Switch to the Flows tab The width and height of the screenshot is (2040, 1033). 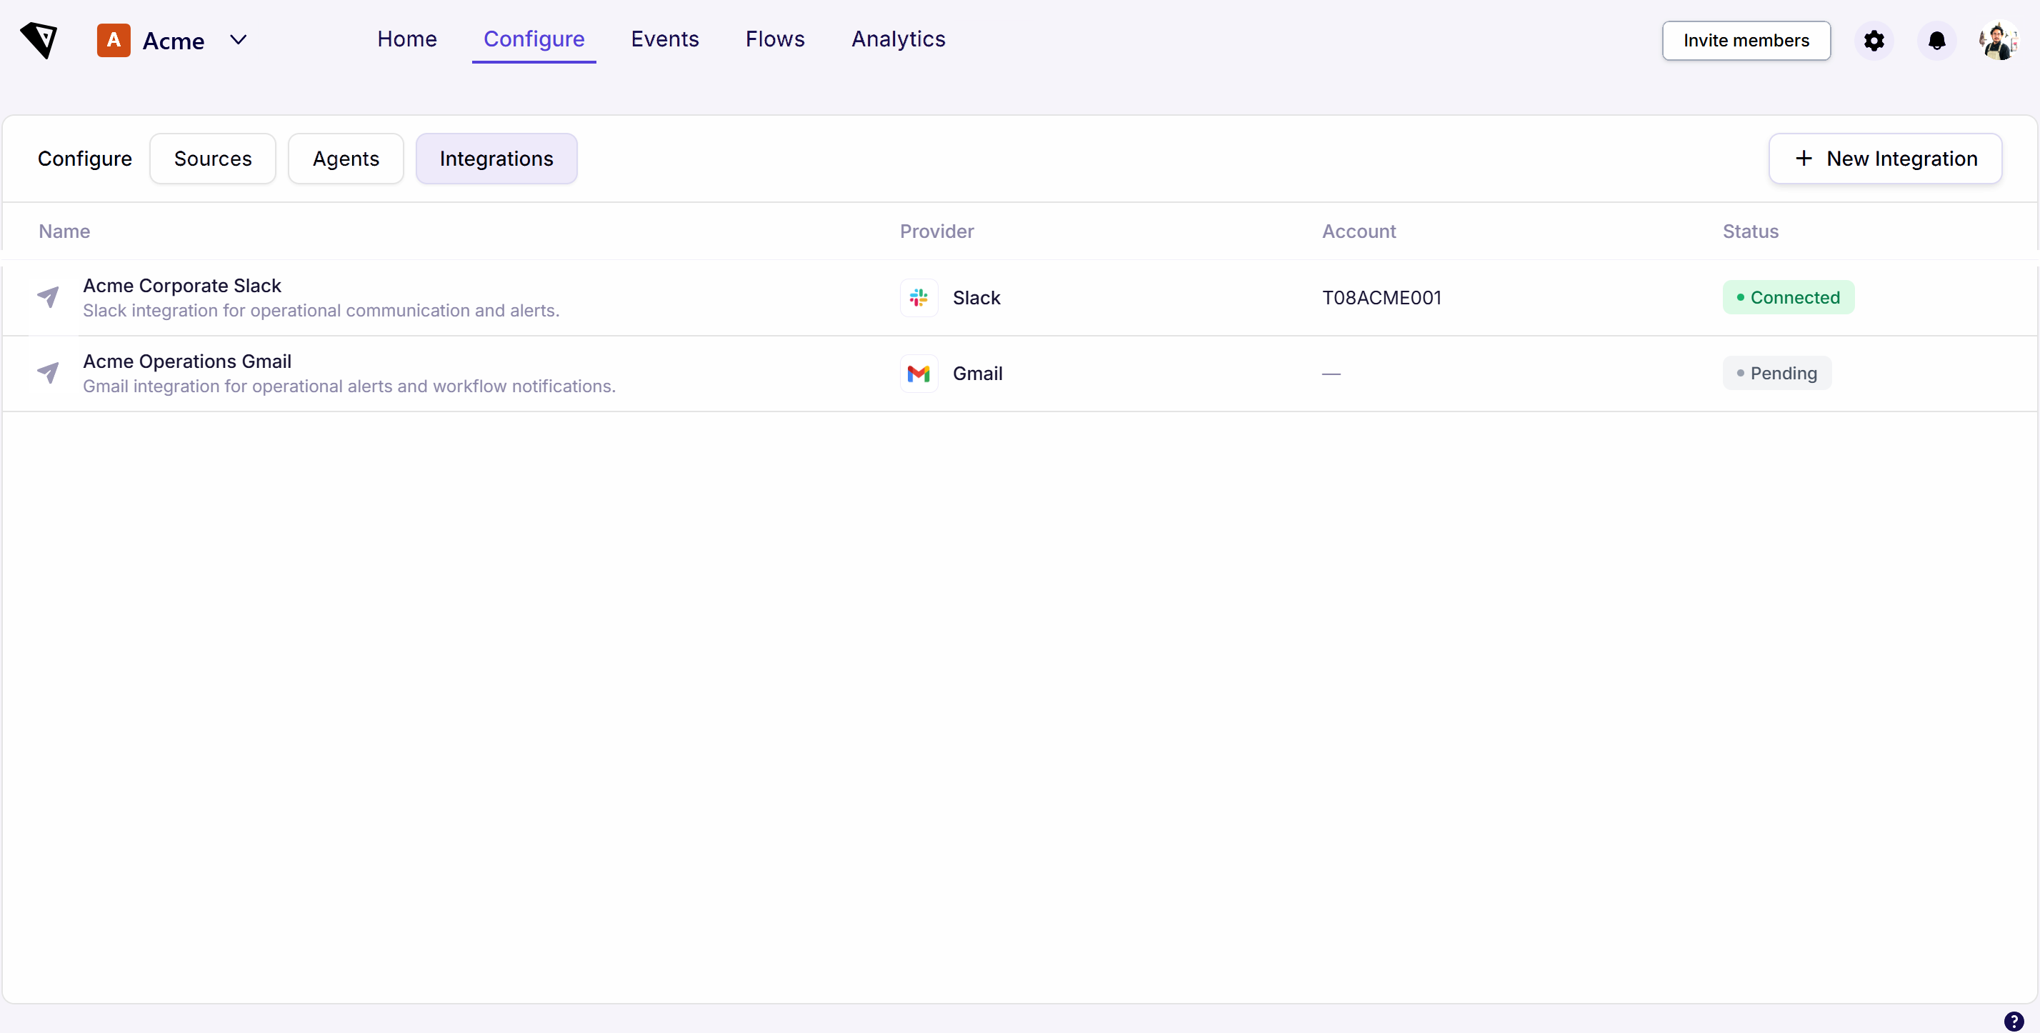click(774, 39)
